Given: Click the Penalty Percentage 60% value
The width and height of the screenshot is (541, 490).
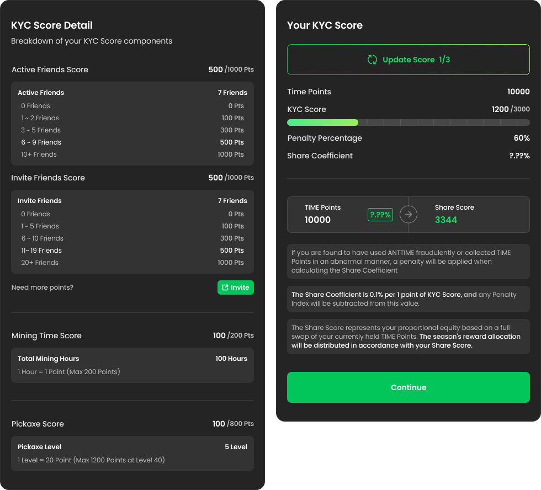Looking at the screenshot, I should click(521, 138).
